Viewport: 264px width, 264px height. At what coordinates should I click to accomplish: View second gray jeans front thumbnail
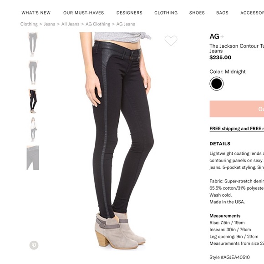click(x=33, y=73)
